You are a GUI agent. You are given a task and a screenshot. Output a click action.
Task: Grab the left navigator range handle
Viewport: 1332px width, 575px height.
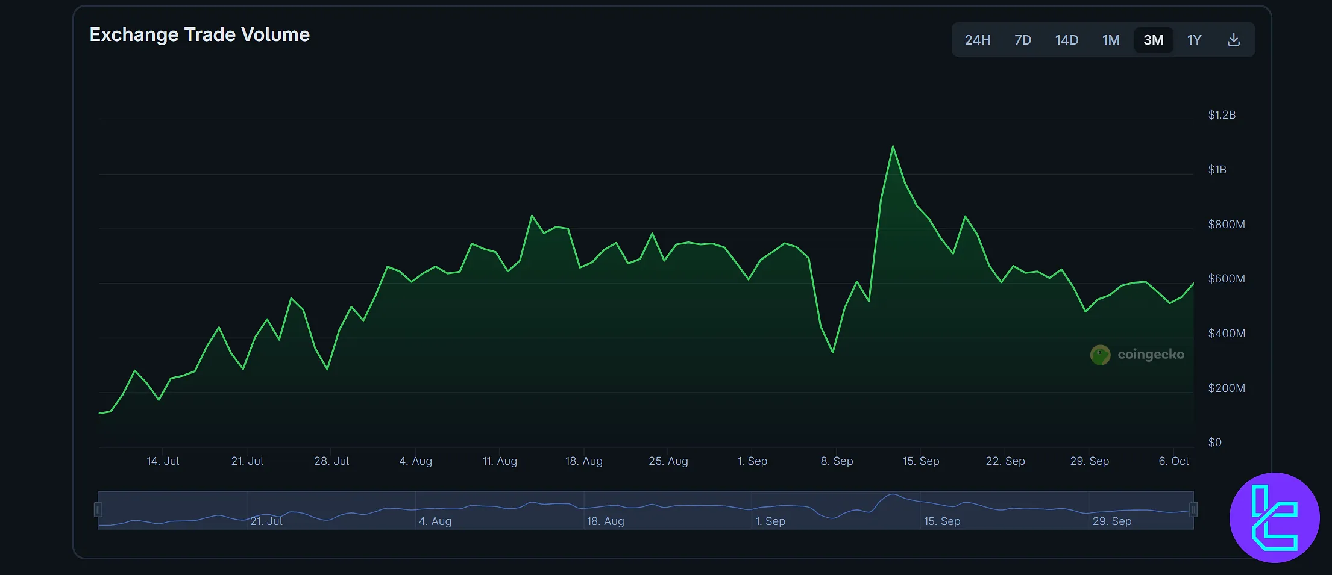pyautogui.click(x=98, y=510)
